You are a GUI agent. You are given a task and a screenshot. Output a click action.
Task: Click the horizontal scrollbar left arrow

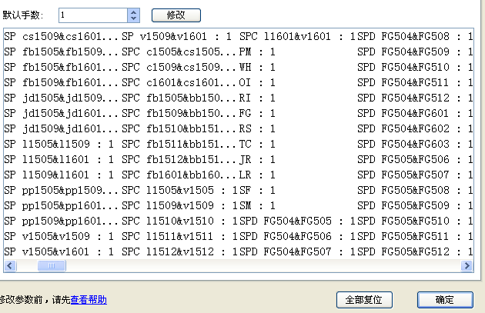8,266
